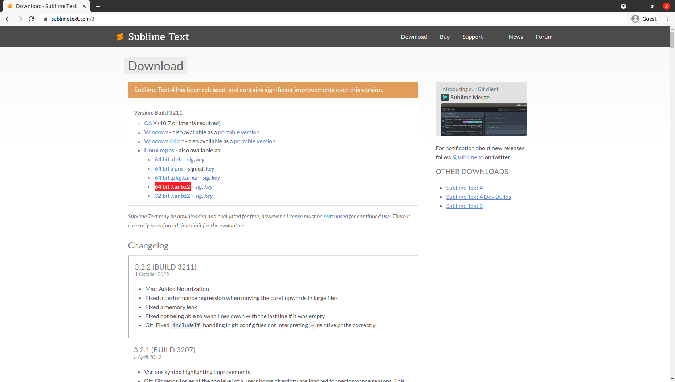Open a new browser tab with plus icon
The width and height of the screenshot is (675, 382).
coord(98,6)
